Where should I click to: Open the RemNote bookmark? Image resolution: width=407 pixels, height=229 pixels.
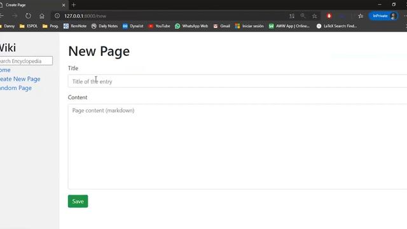pos(75,26)
